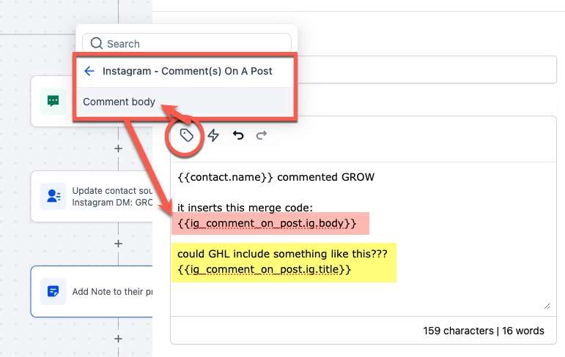Select the green chat message node icon
This screenshot has width=565, height=357.
coord(53,102)
